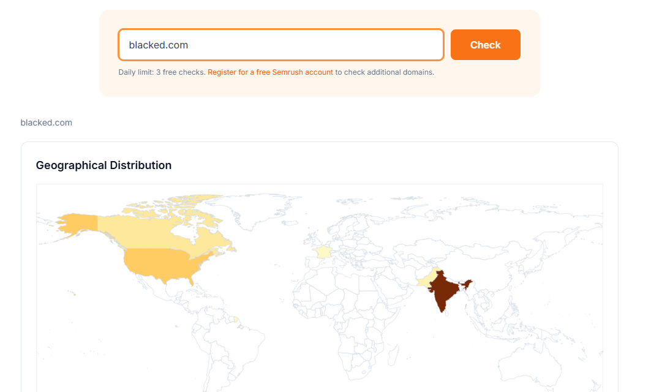Click the Geographical Distribution heading
Screen dimensions: 662x392
[103, 165]
